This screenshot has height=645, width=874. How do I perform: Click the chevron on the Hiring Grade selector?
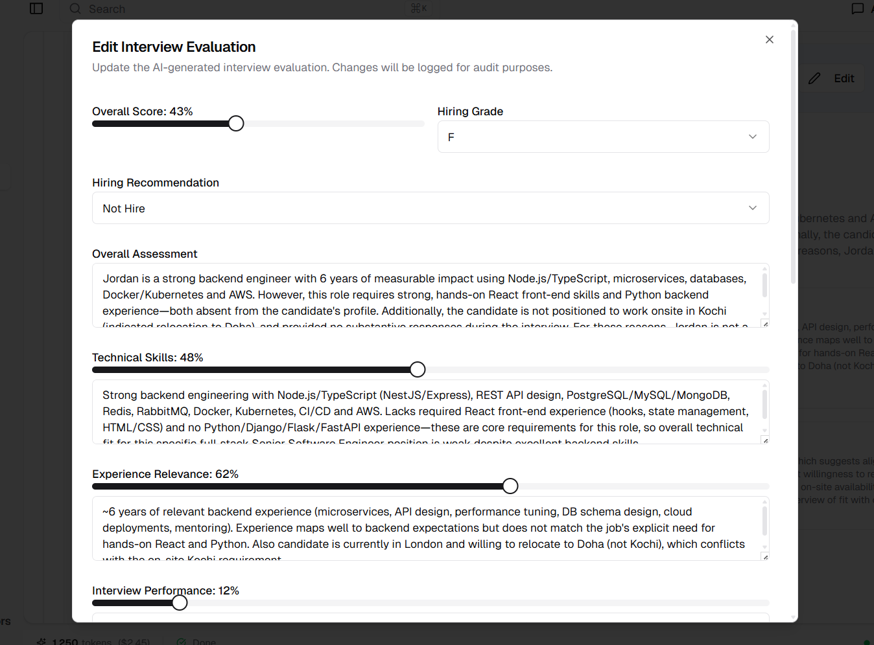point(752,137)
